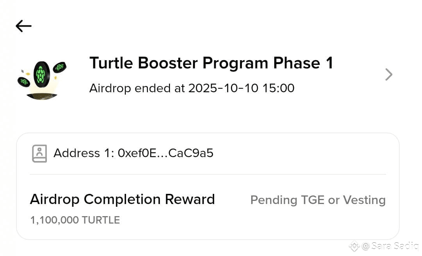Tap the dark platform under turtle logo
Screen dimensions: 422x256
coord(42,97)
